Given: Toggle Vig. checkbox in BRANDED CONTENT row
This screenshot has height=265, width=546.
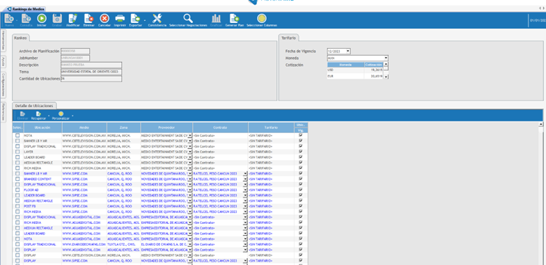Looking at the screenshot, I should [x=301, y=179].
